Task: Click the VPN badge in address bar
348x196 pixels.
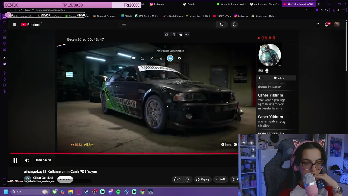Action: (28, 10)
